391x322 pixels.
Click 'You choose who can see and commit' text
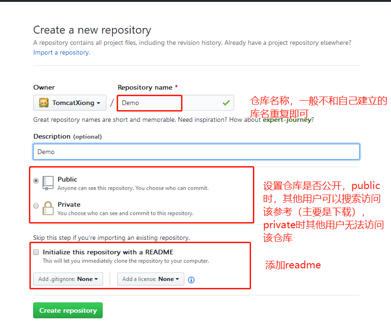(x=126, y=213)
